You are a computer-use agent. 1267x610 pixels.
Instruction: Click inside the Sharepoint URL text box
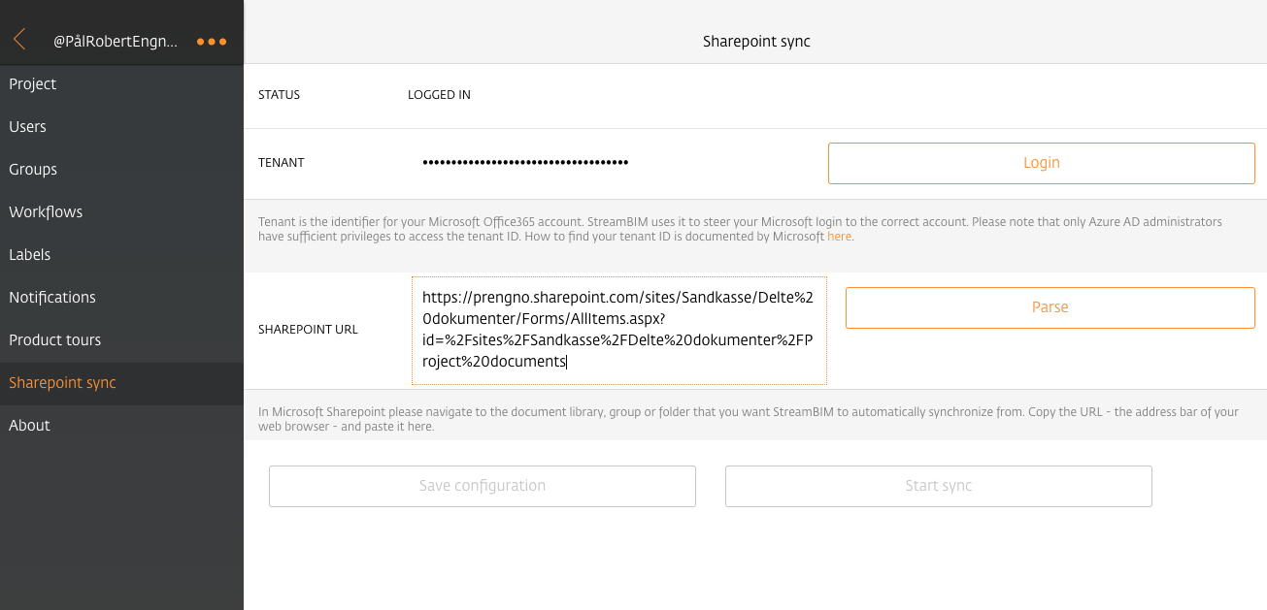pyautogui.click(x=619, y=330)
